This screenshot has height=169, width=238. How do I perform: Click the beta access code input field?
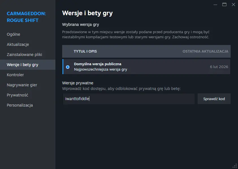pyautogui.click(x=128, y=99)
